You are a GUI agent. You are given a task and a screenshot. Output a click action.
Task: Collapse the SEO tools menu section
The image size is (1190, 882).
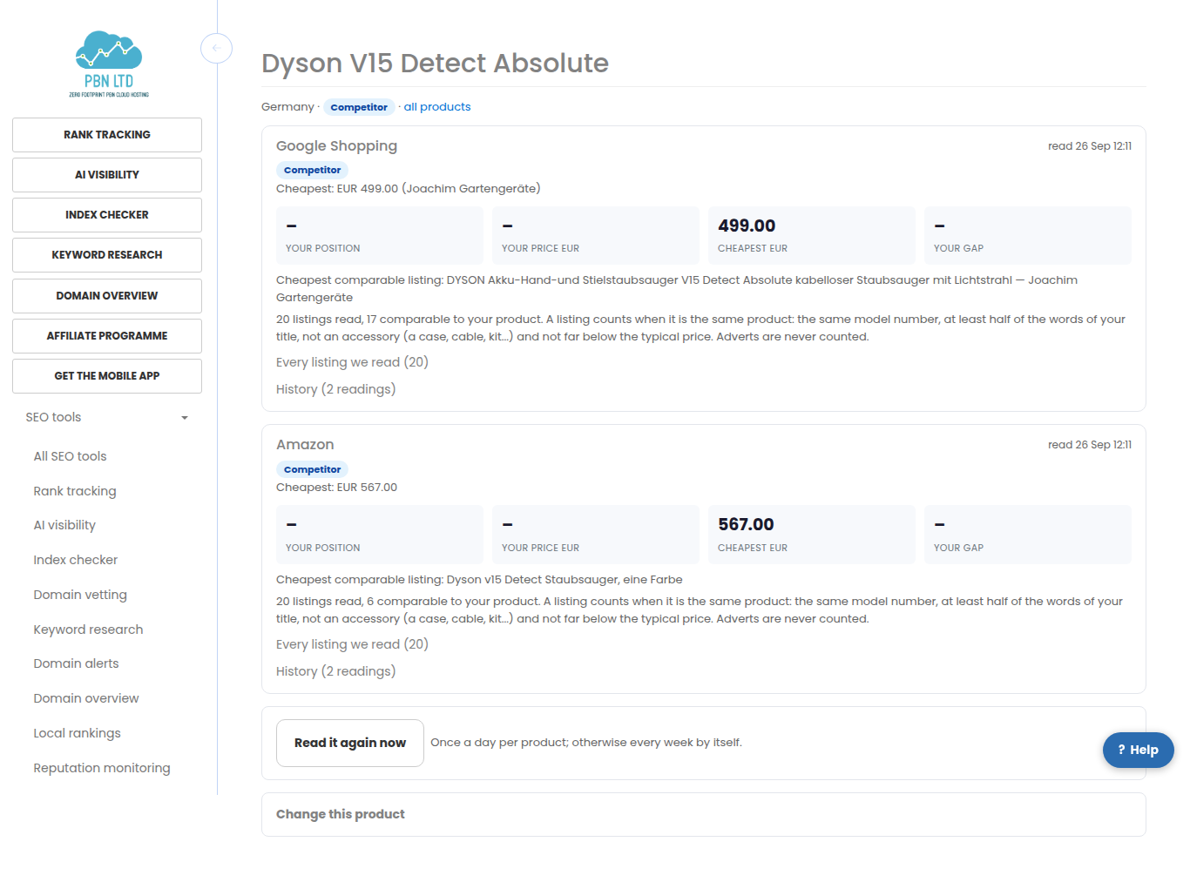[107, 417]
